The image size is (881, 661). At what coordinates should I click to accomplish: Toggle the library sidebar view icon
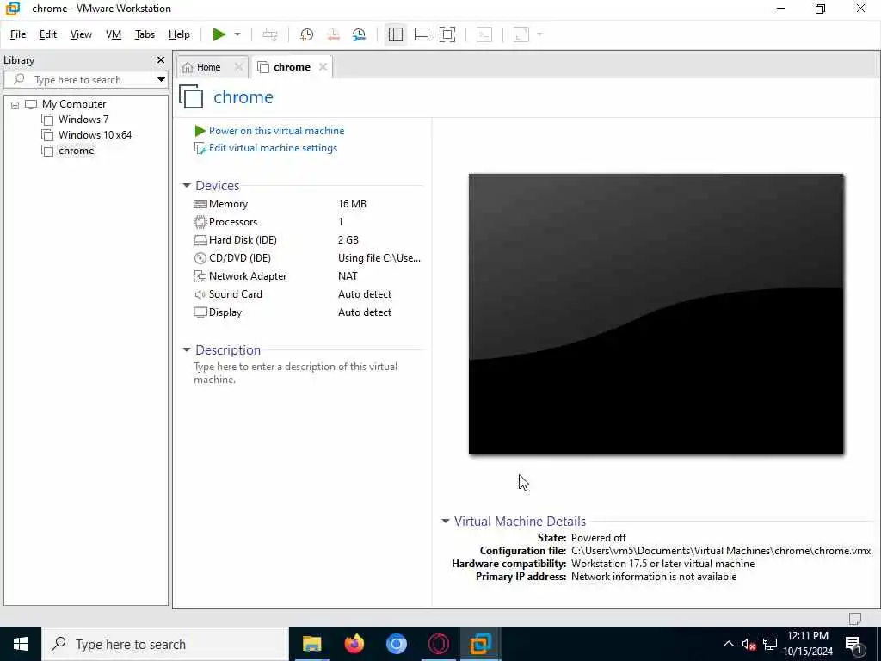(396, 34)
